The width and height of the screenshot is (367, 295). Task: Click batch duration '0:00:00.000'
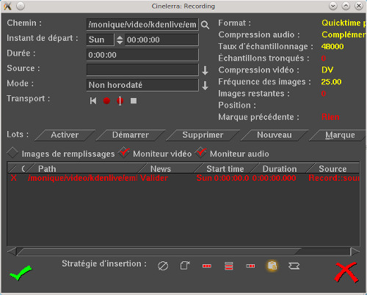(x=274, y=178)
